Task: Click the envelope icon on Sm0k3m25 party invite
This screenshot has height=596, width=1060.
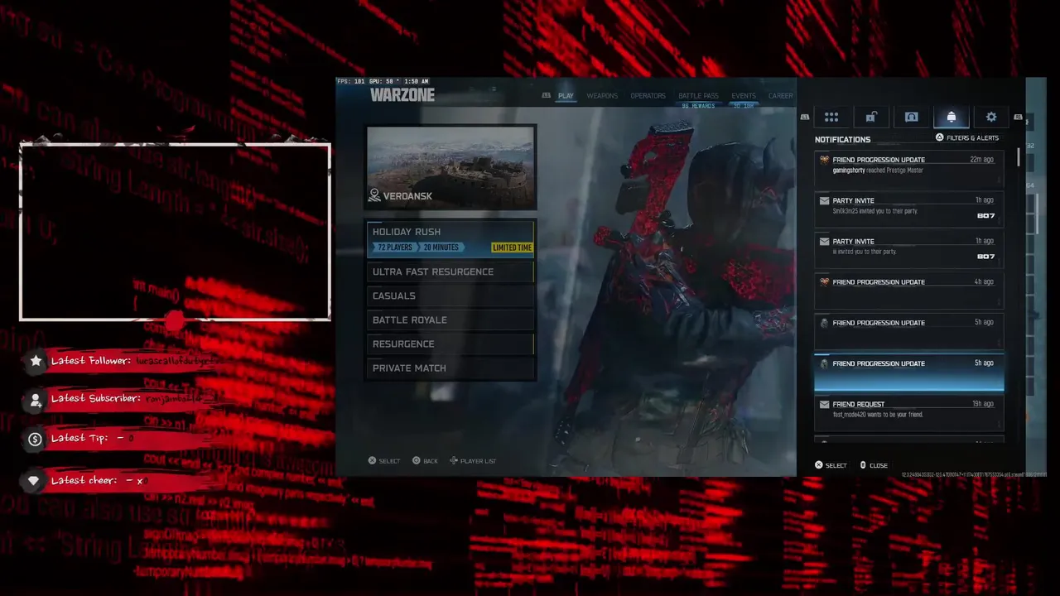Action: (x=824, y=200)
